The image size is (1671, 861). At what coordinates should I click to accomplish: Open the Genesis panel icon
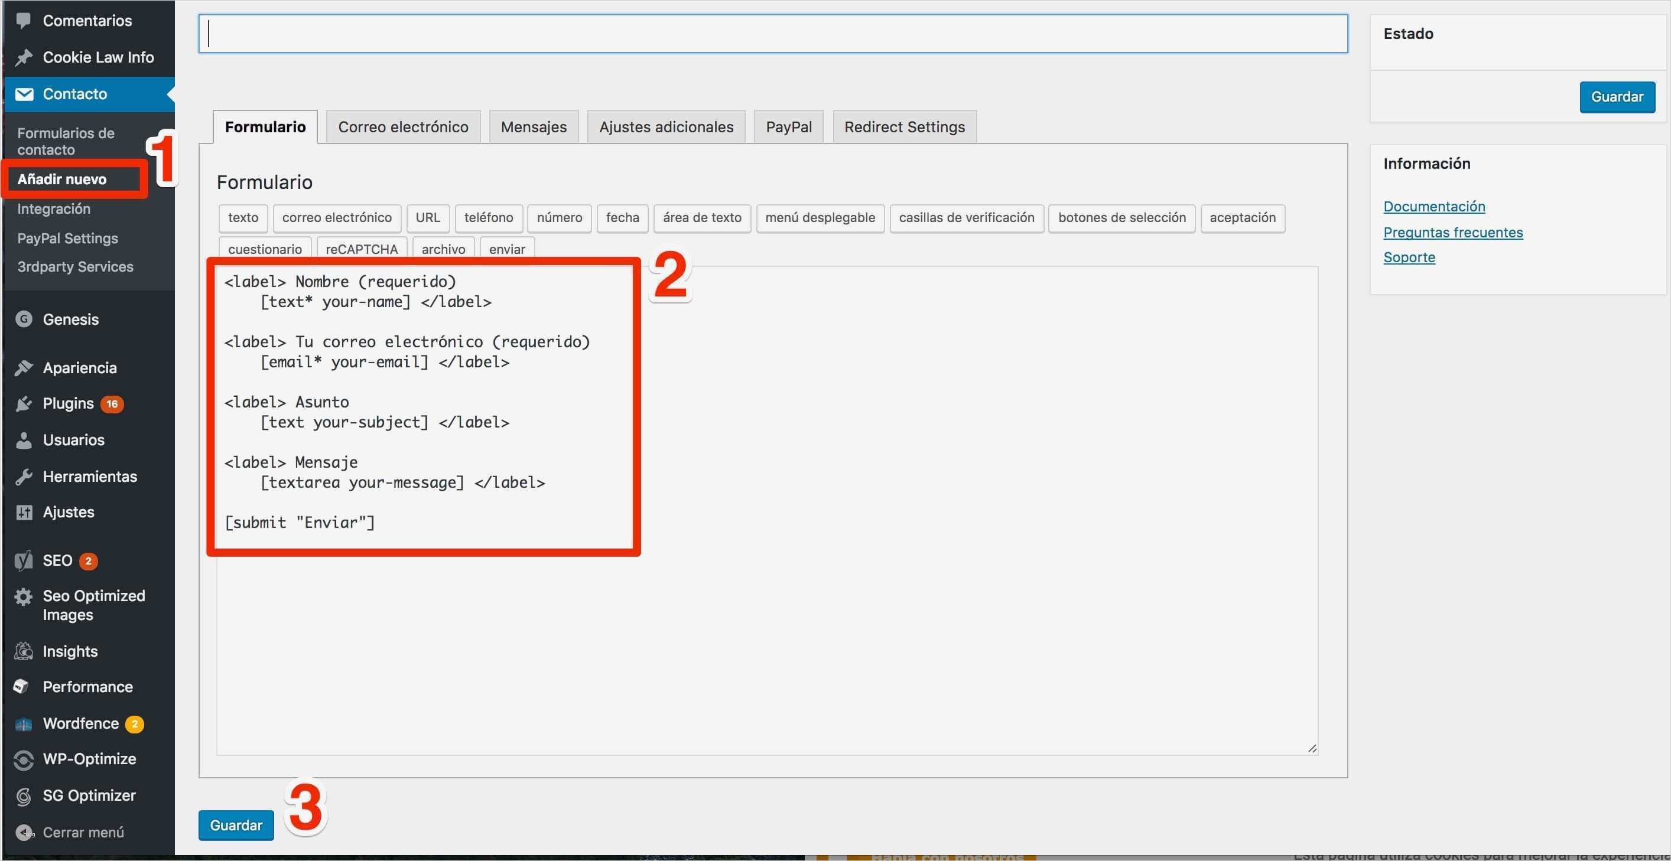[x=24, y=319]
